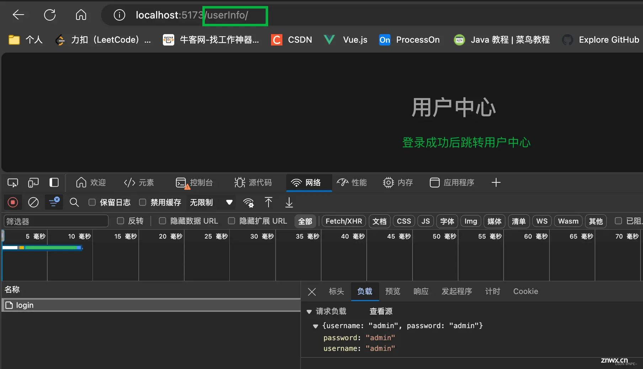Export HAR with the download arrow
The width and height of the screenshot is (643, 369).
[x=289, y=203]
